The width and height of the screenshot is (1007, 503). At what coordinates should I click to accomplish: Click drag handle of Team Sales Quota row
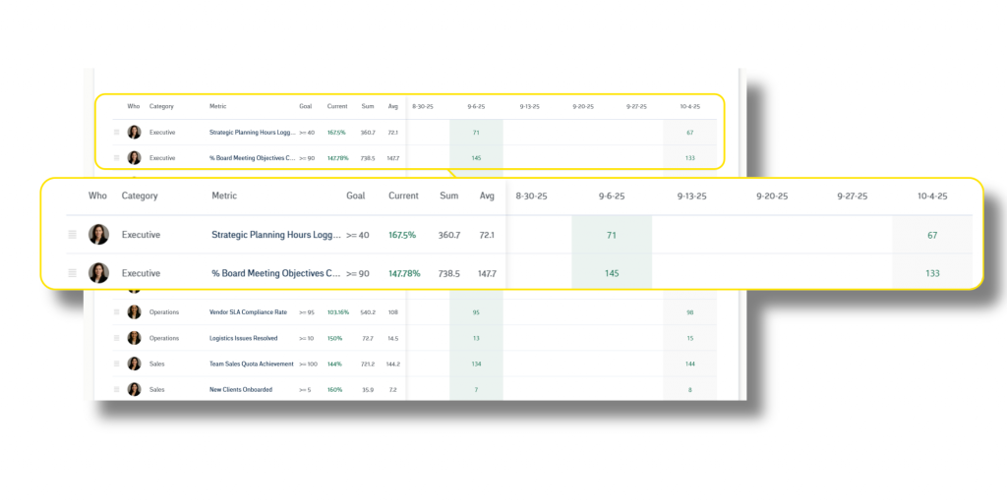point(117,363)
